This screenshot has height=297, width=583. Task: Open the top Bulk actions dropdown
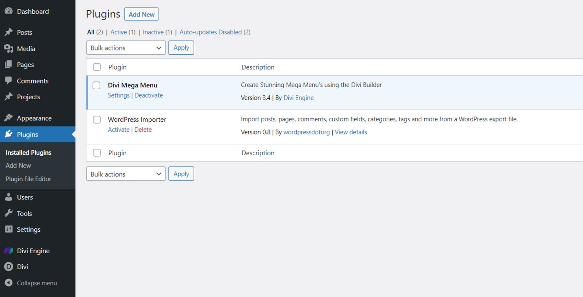126,48
